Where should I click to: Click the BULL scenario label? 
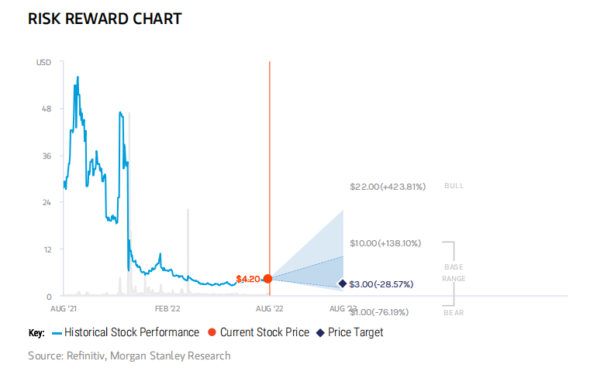[453, 187]
